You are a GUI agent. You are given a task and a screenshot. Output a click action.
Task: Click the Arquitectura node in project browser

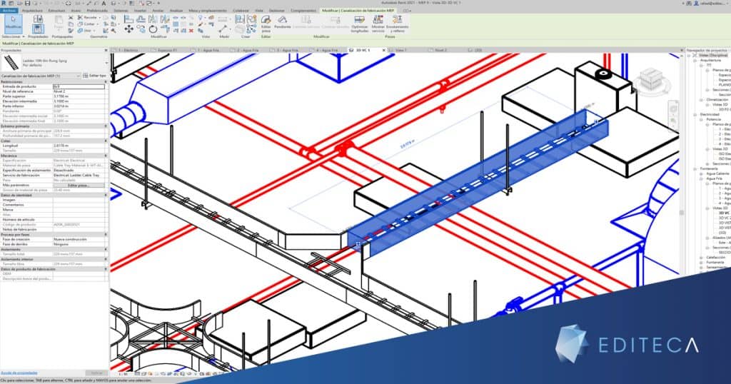click(x=710, y=60)
